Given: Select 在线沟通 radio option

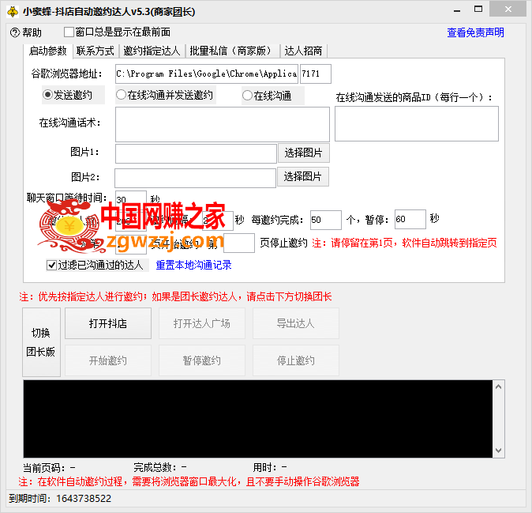Looking at the screenshot, I should pyautogui.click(x=247, y=96).
